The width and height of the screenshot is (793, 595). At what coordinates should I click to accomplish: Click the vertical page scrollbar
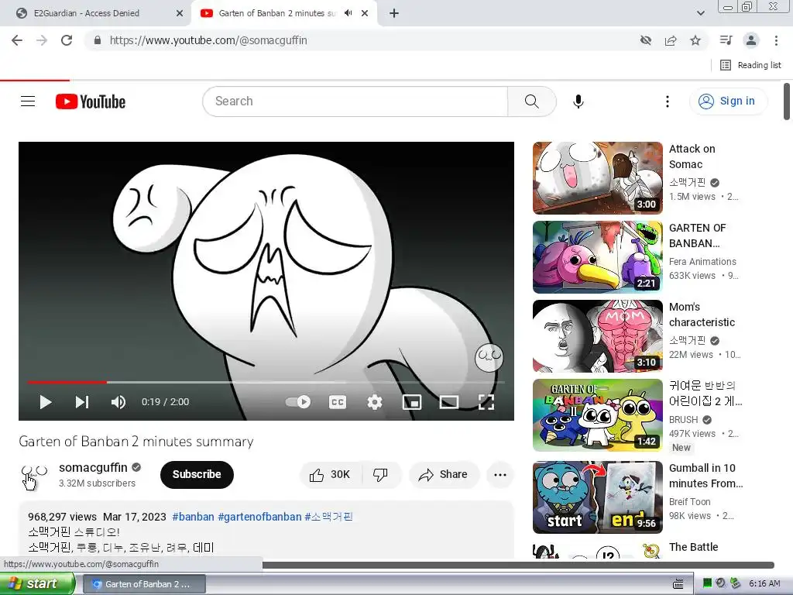(787, 101)
